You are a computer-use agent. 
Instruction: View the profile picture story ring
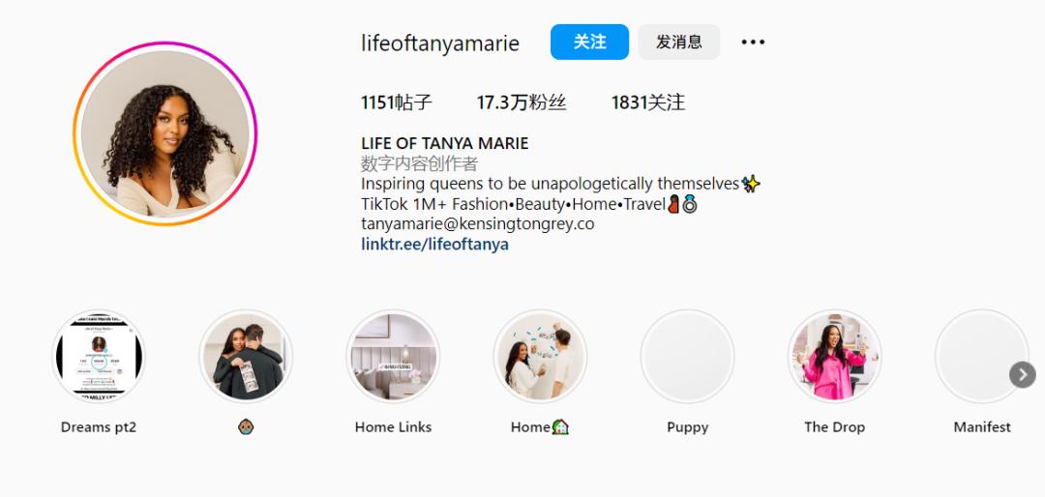click(x=164, y=133)
